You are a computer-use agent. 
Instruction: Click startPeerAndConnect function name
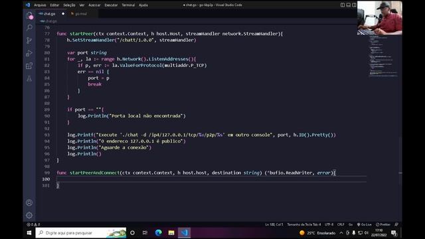pyautogui.click(x=94, y=173)
